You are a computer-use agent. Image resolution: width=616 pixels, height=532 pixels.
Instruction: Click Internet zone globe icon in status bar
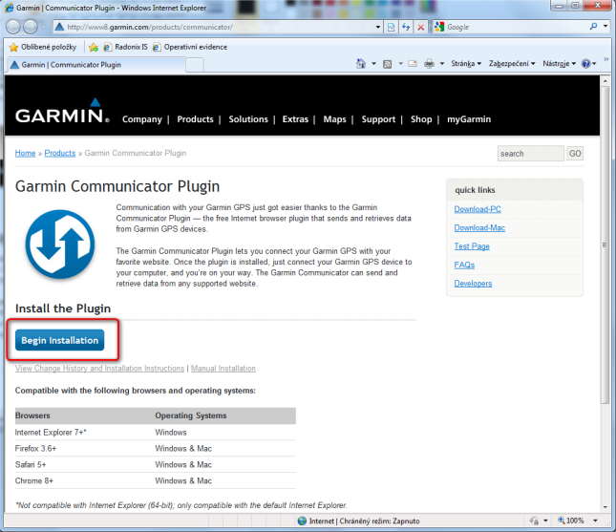click(302, 521)
